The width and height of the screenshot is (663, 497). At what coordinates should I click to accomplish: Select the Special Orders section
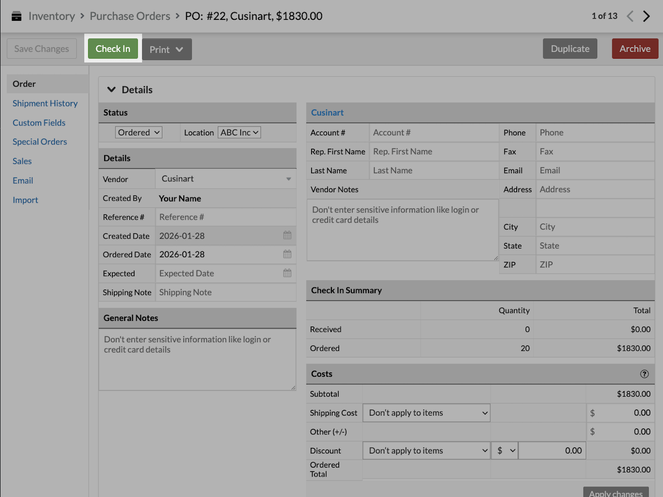(40, 142)
